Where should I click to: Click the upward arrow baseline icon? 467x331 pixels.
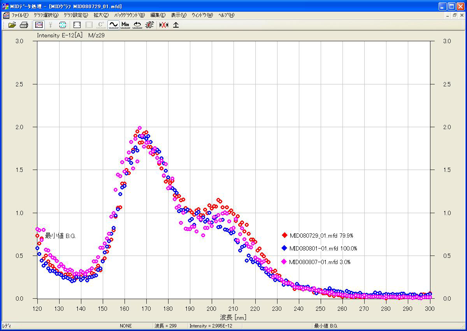176,25
